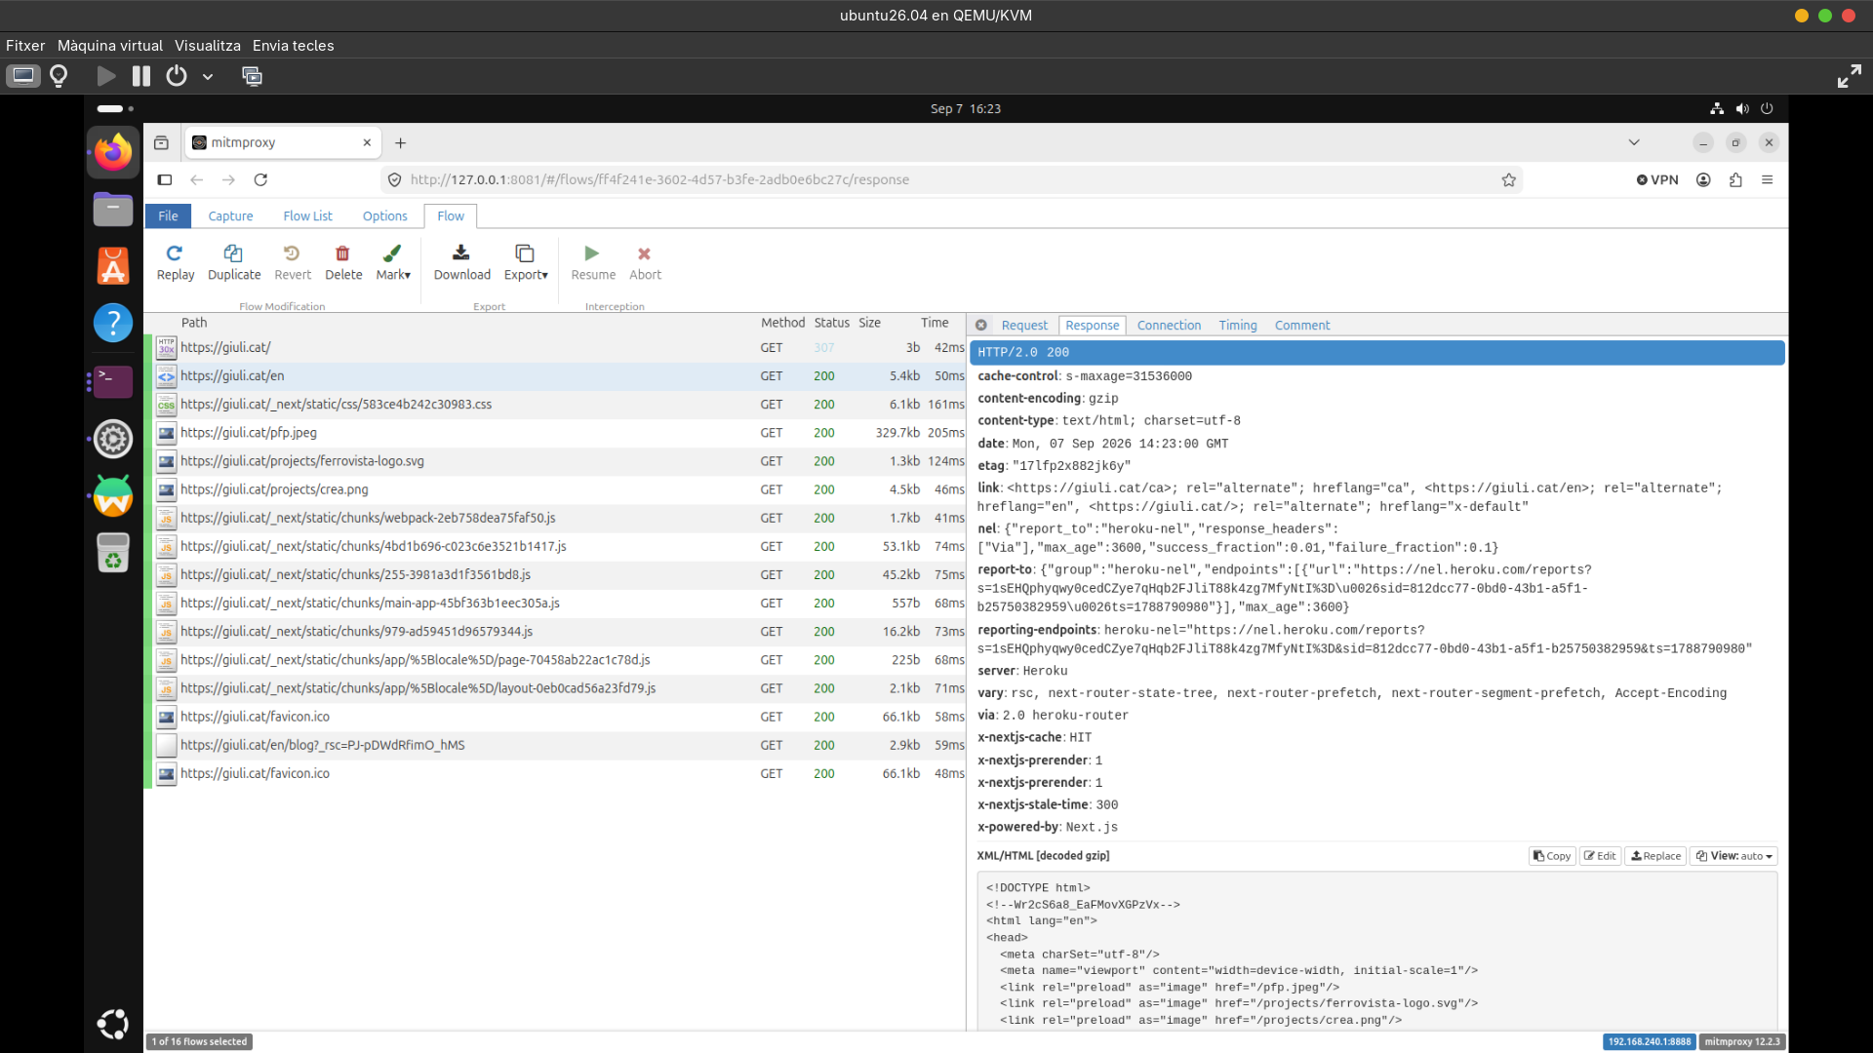This screenshot has height=1053, width=1873.
Task: Pause the virtual machine
Action: 141,76
